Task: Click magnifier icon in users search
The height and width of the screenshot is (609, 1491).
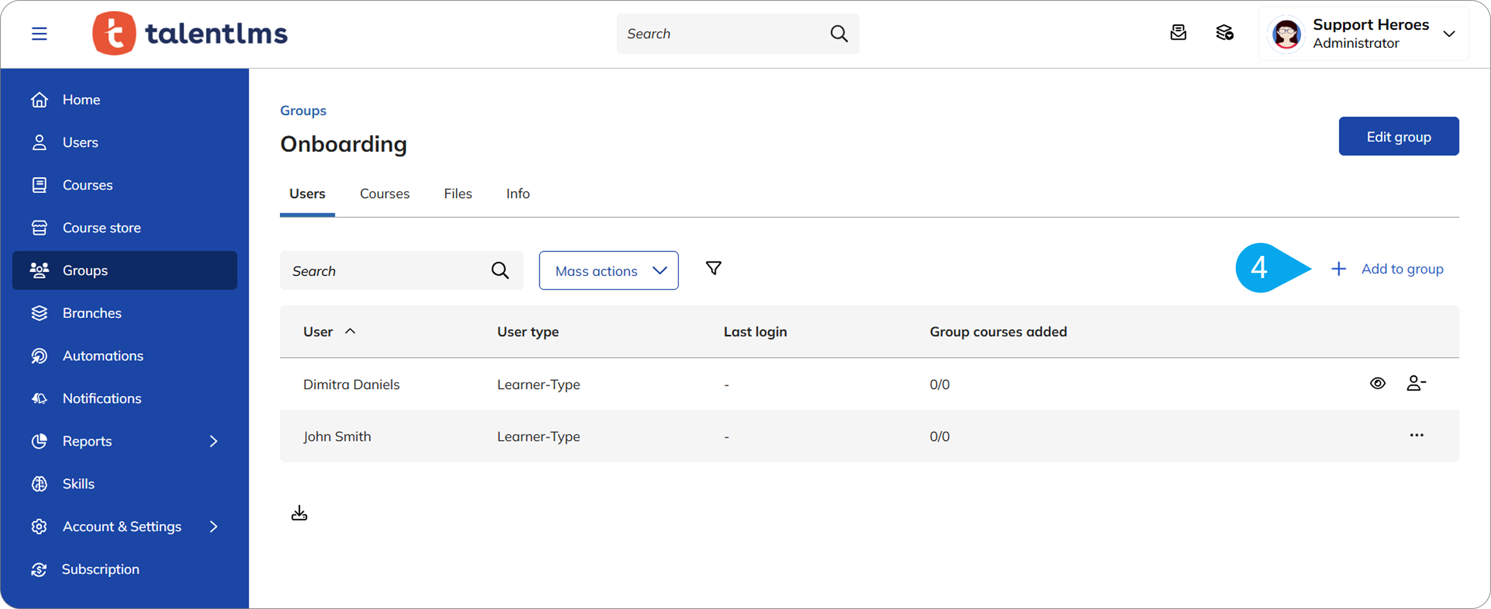Action: (x=500, y=270)
